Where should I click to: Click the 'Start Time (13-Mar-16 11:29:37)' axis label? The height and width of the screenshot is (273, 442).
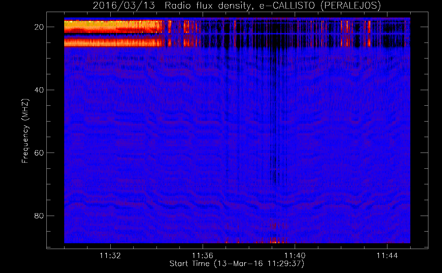(237, 264)
